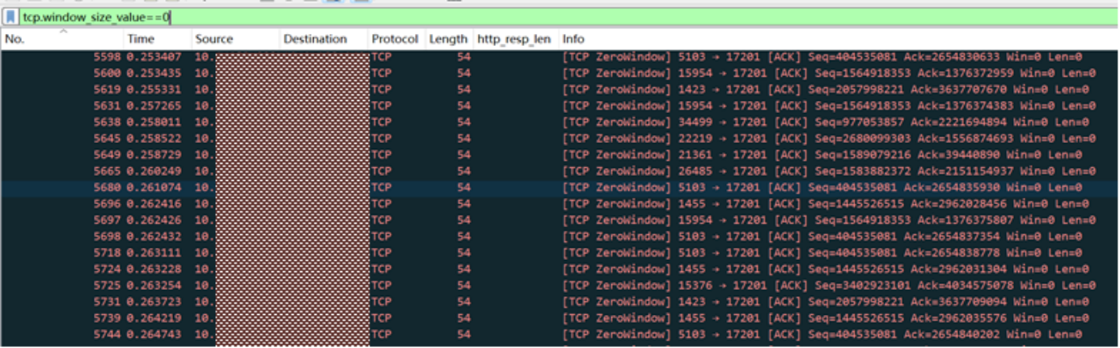Click into the tcp.window_size_value==0 filter field
The image size is (1120, 348).
coord(485,16)
